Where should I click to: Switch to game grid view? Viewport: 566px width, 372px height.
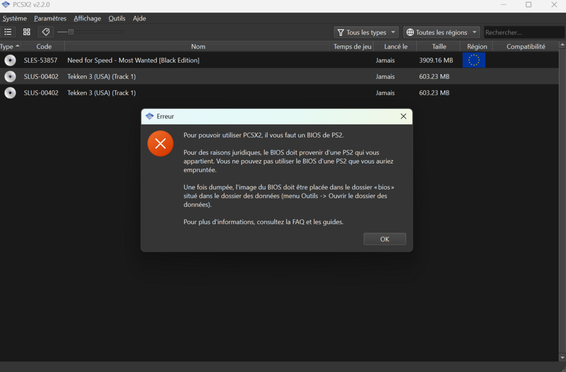pos(27,32)
